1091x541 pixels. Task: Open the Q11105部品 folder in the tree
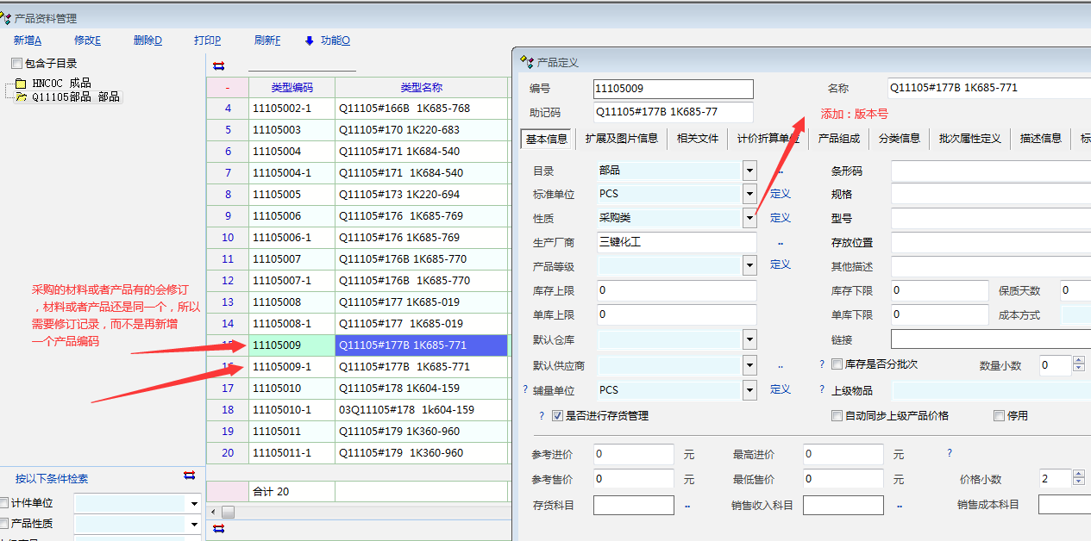coord(21,97)
